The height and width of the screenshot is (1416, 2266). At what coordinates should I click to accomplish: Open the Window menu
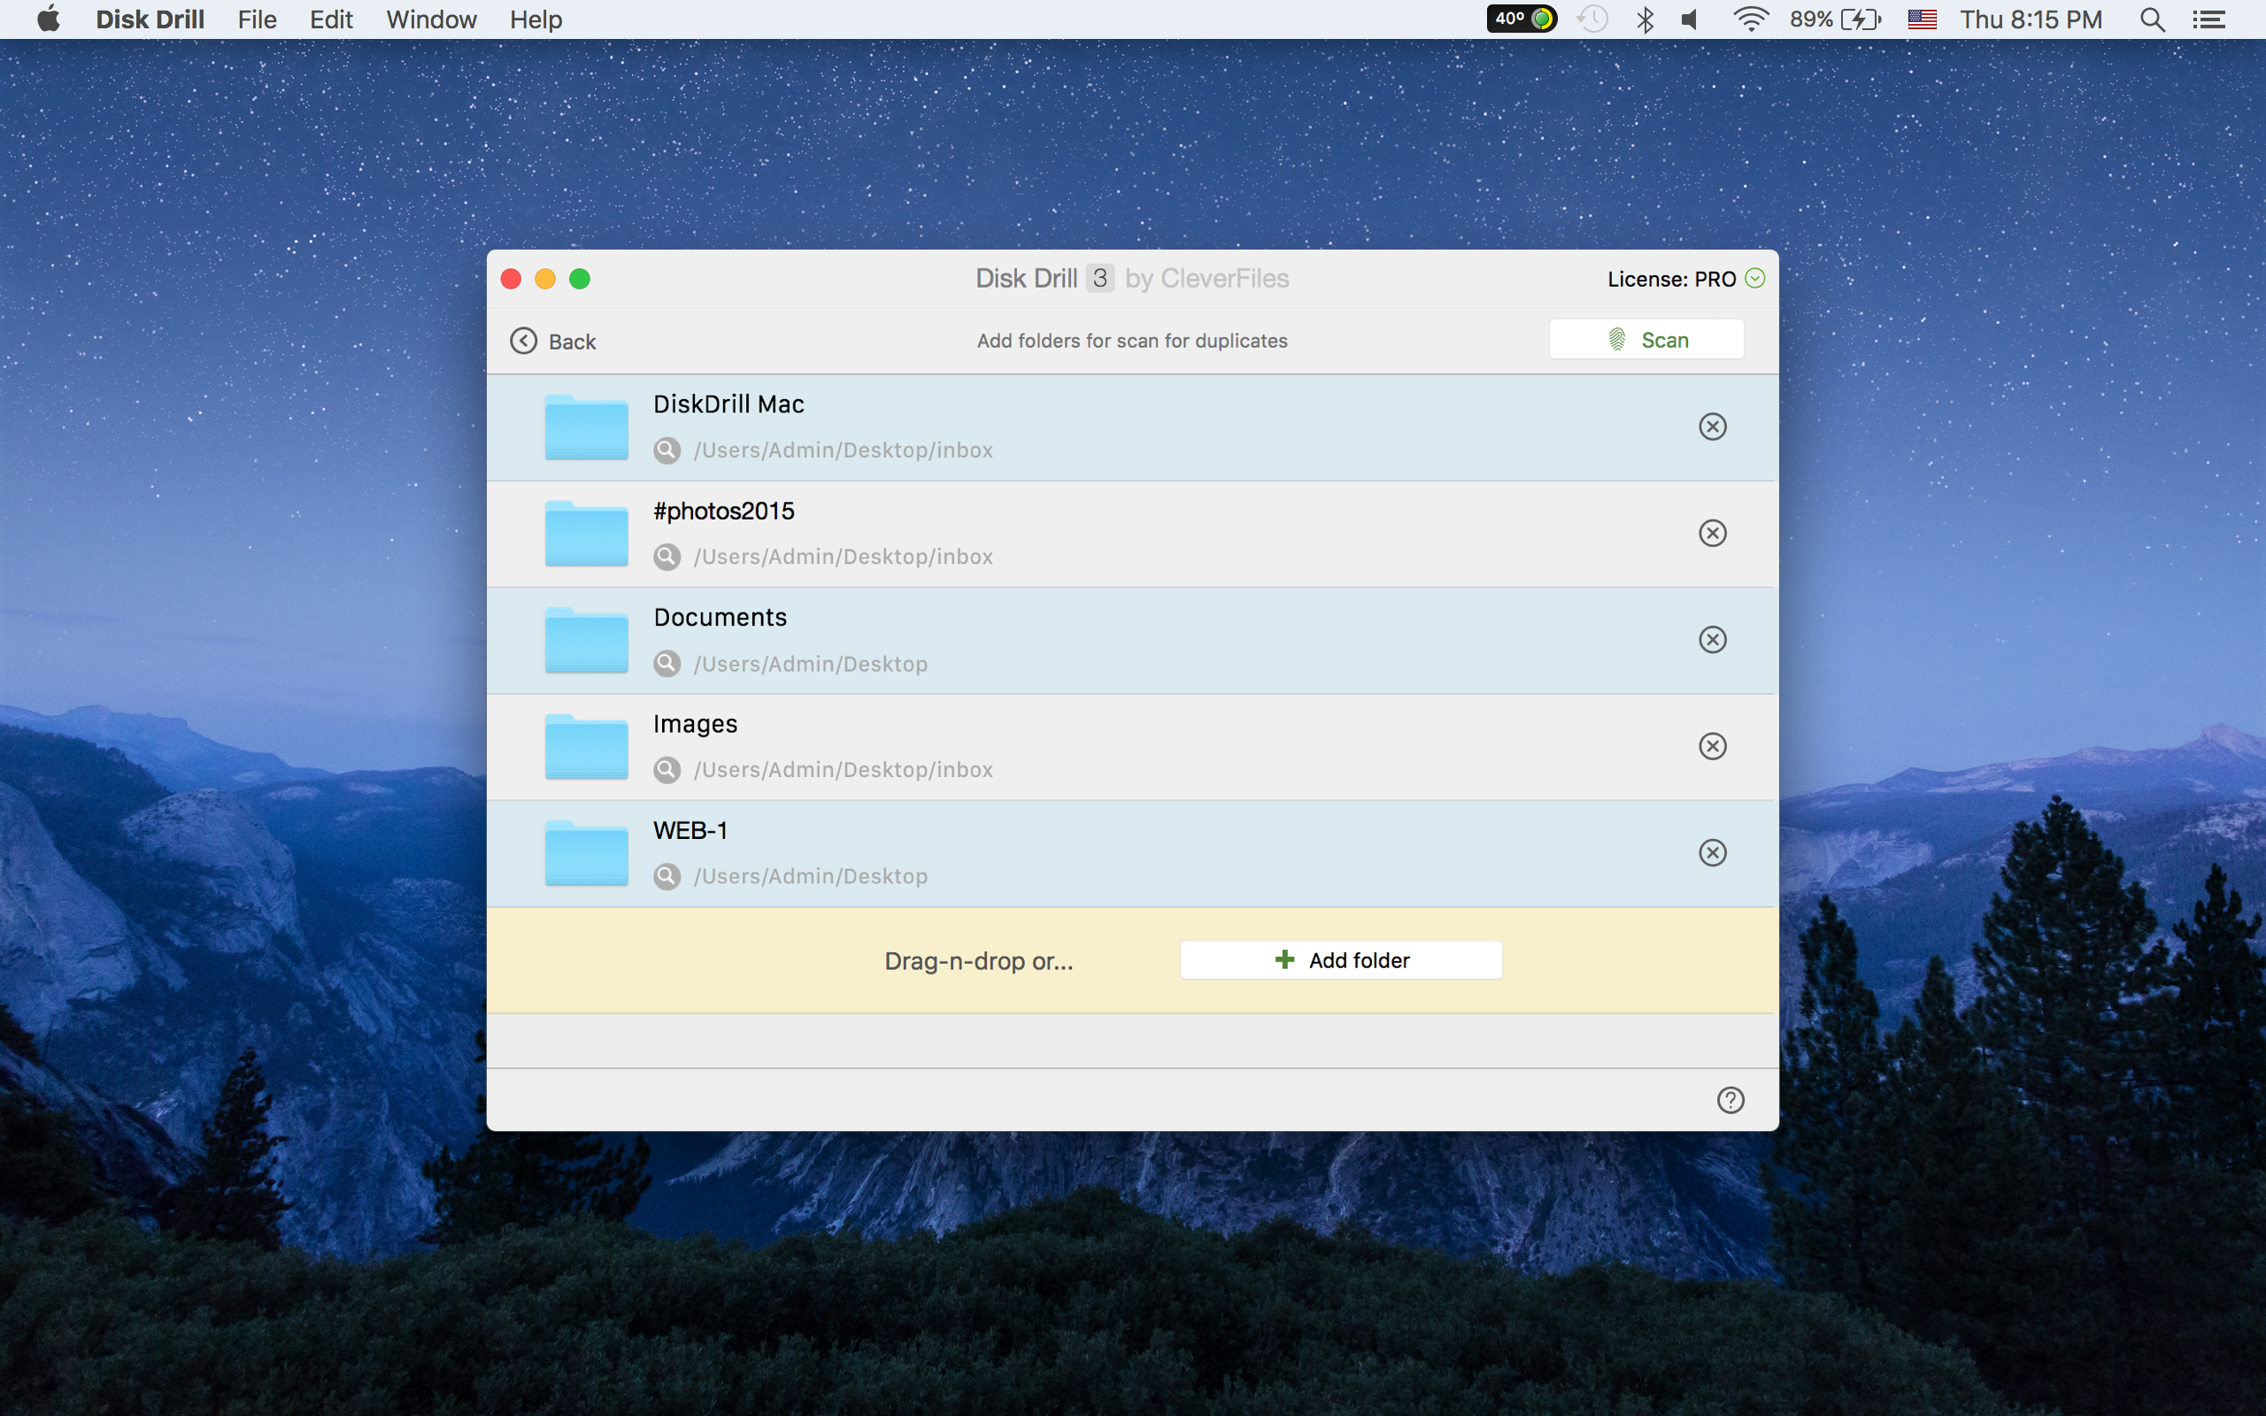431,19
